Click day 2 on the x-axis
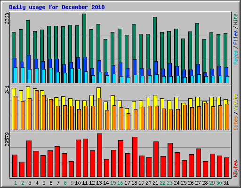The width and height of the screenshot is (241, 188). click(x=23, y=183)
